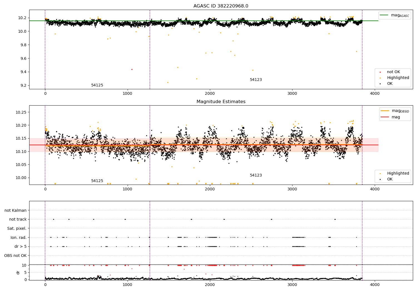Click the rotated "dr" axis label
This screenshot has width=417, height=291.
(x=18, y=272)
